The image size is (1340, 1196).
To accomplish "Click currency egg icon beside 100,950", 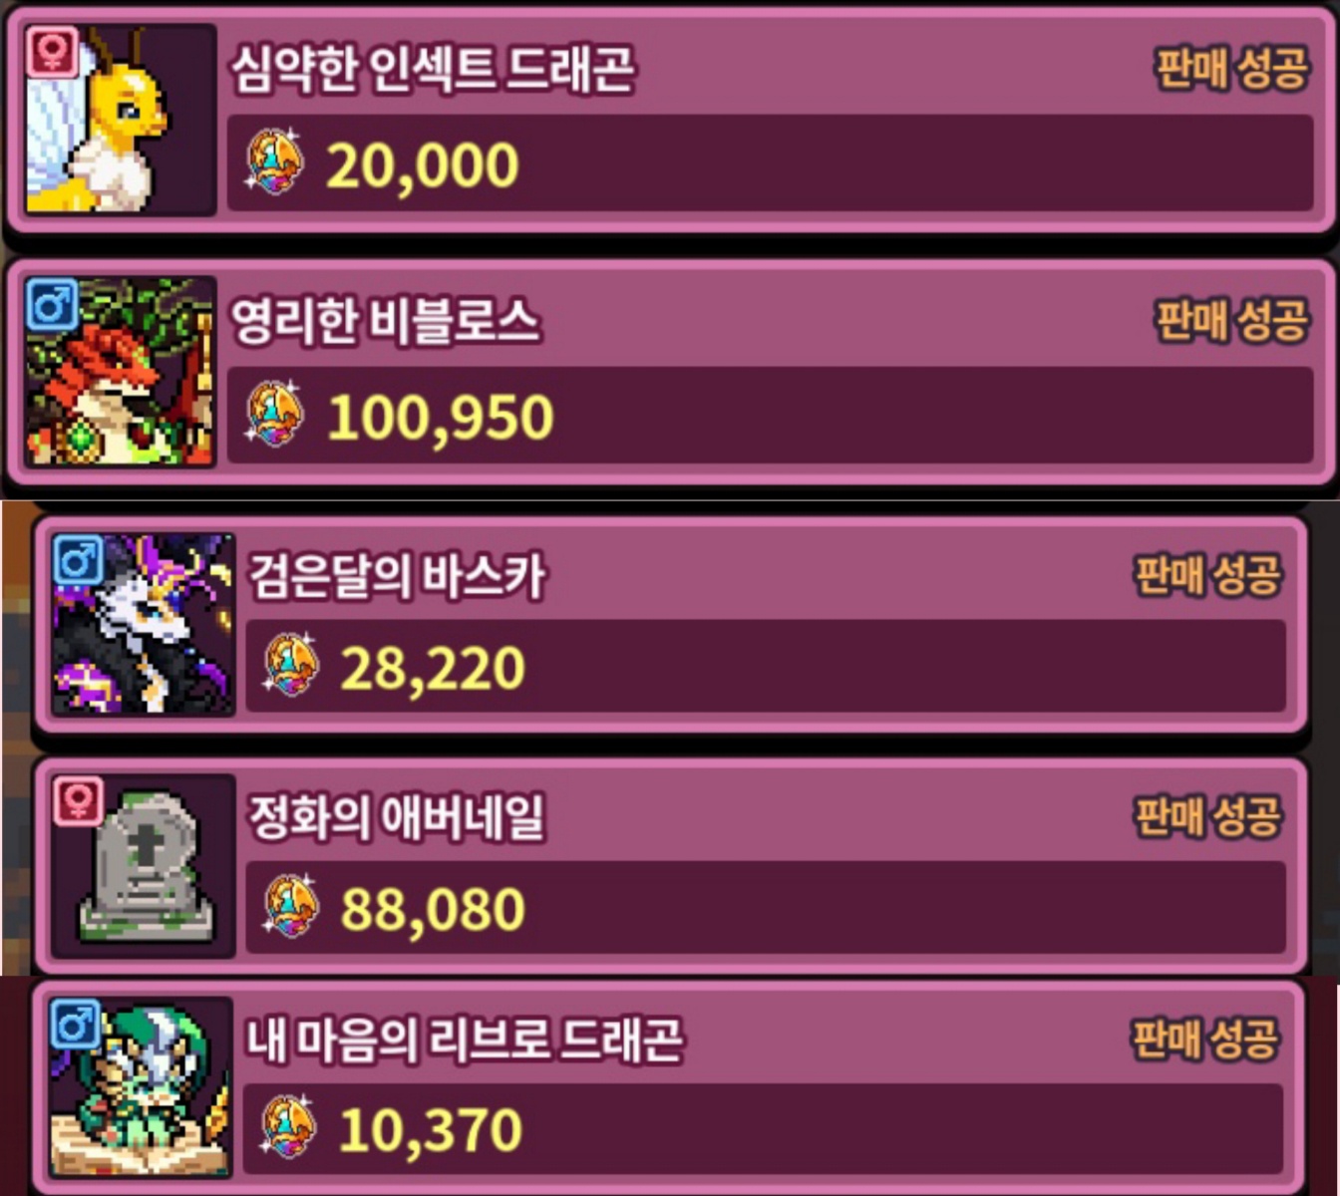I will coord(275,414).
